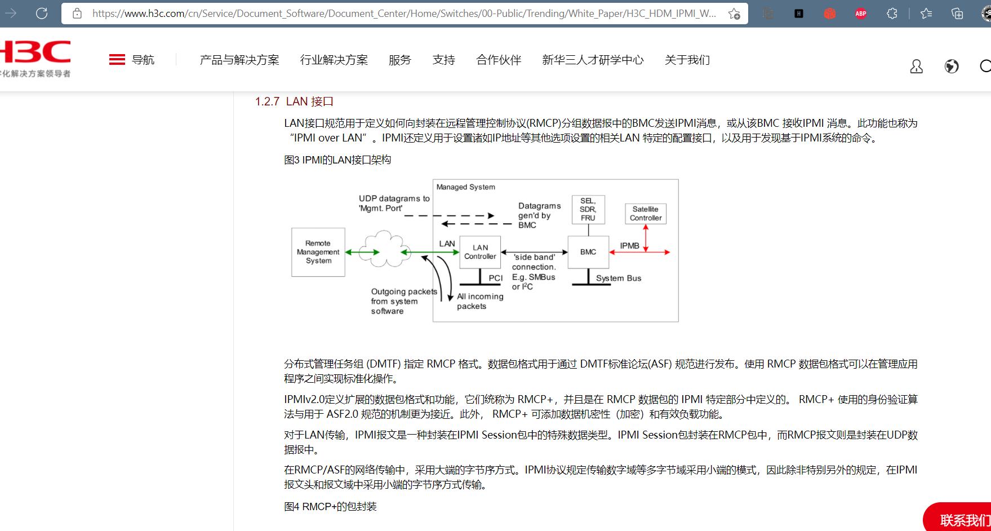The height and width of the screenshot is (531, 991).
Task: Click inside the browser address bar
Action: click(394, 14)
